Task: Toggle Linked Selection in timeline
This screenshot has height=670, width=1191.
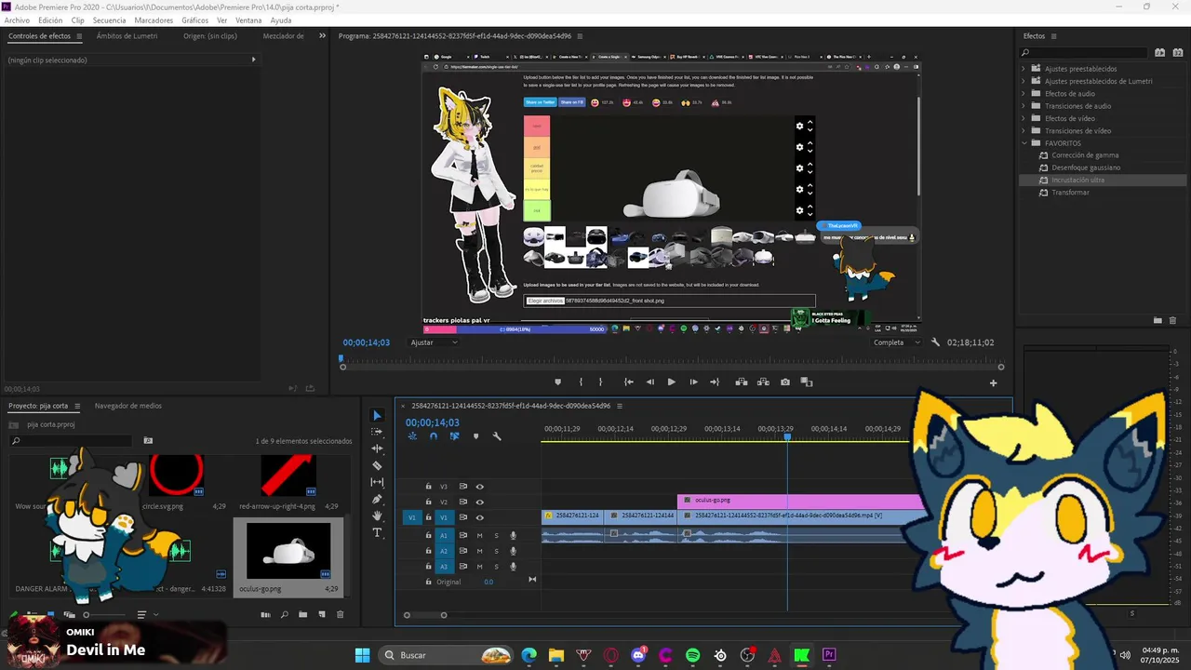Action: pos(454,435)
